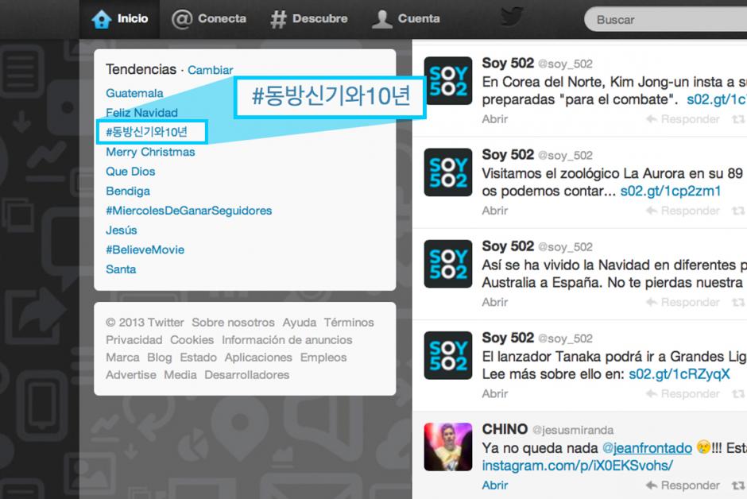The width and height of the screenshot is (747, 499).
Task: Open the Merry Christmas trend
Action: coord(150,152)
